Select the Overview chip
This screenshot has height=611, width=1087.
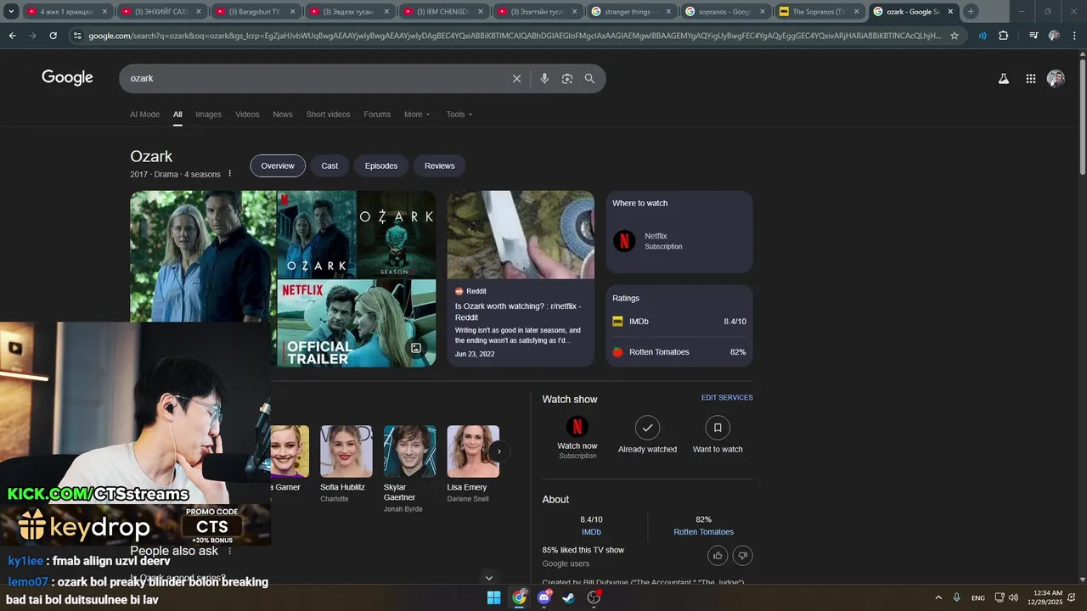278,165
